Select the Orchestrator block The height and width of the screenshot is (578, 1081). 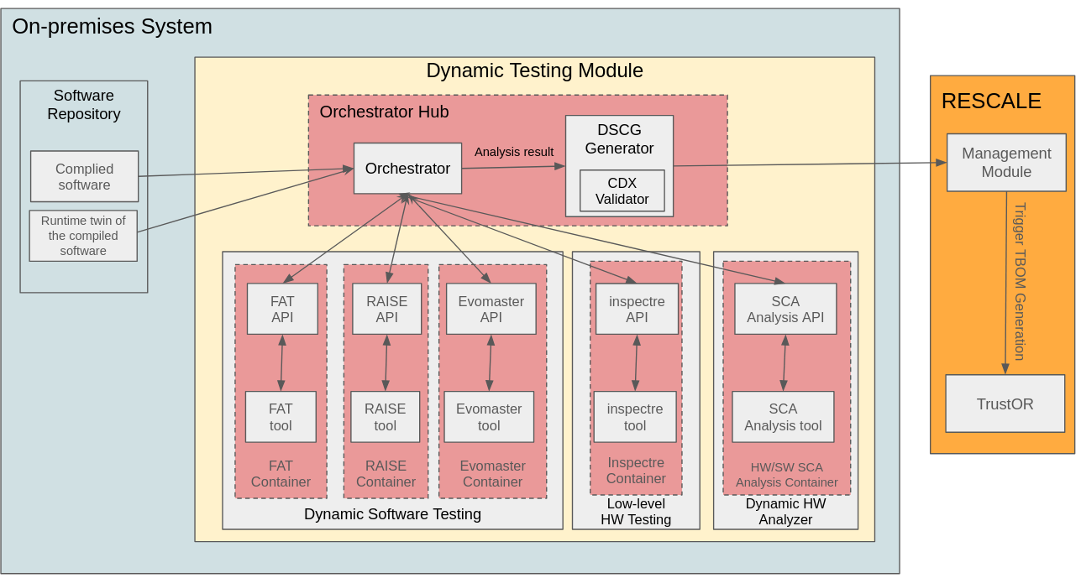408,168
